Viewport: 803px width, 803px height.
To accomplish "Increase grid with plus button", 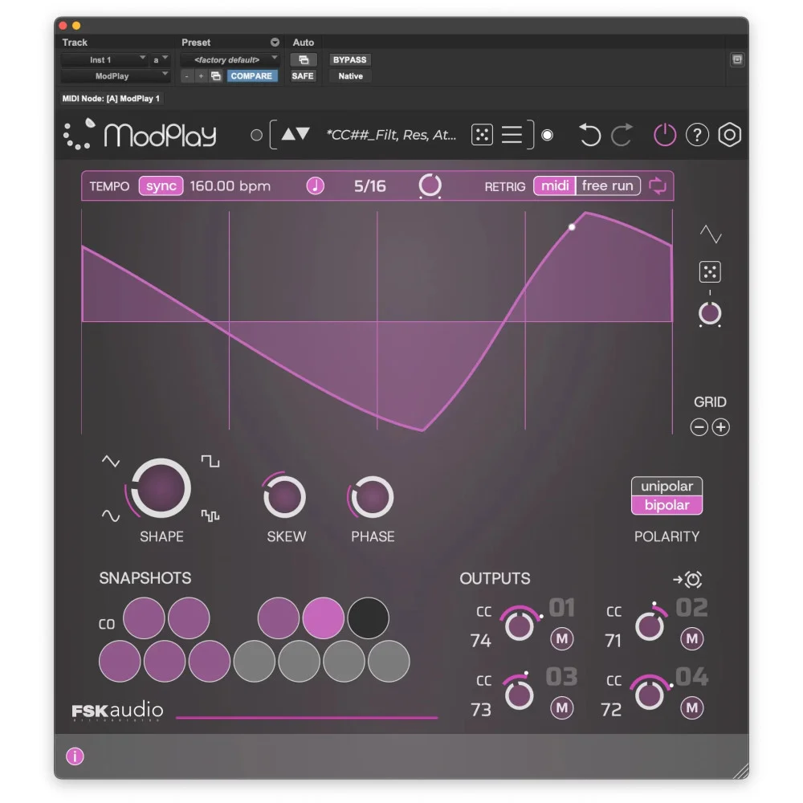I will [720, 427].
